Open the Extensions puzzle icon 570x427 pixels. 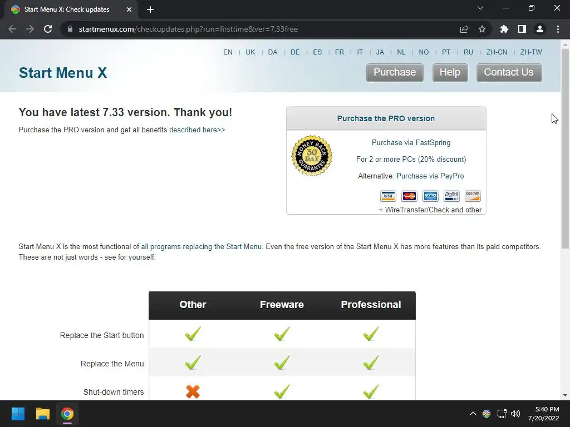[x=504, y=29]
